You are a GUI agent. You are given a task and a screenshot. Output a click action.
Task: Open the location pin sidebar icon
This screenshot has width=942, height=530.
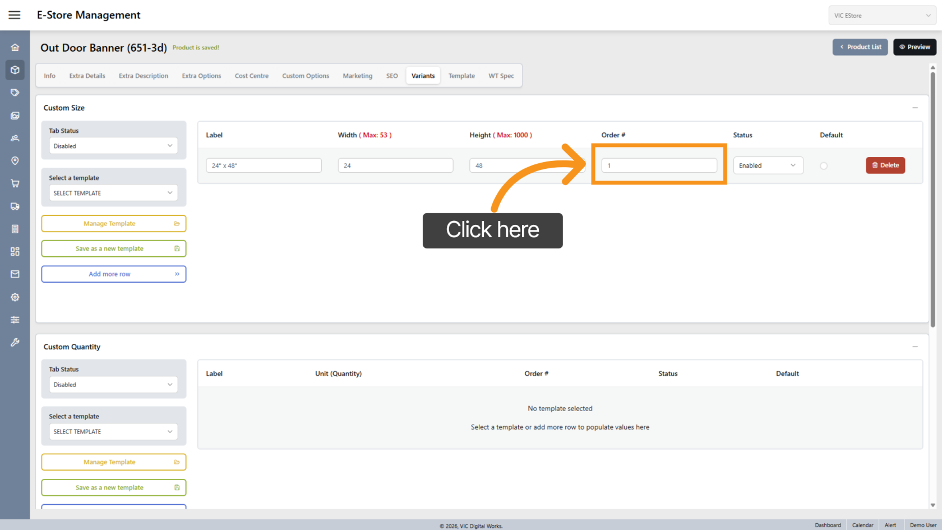click(15, 161)
